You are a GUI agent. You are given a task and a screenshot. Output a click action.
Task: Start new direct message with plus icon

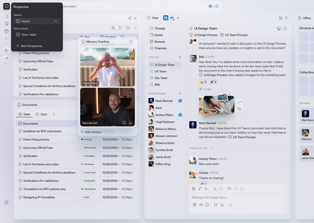click(x=180, y=93)
